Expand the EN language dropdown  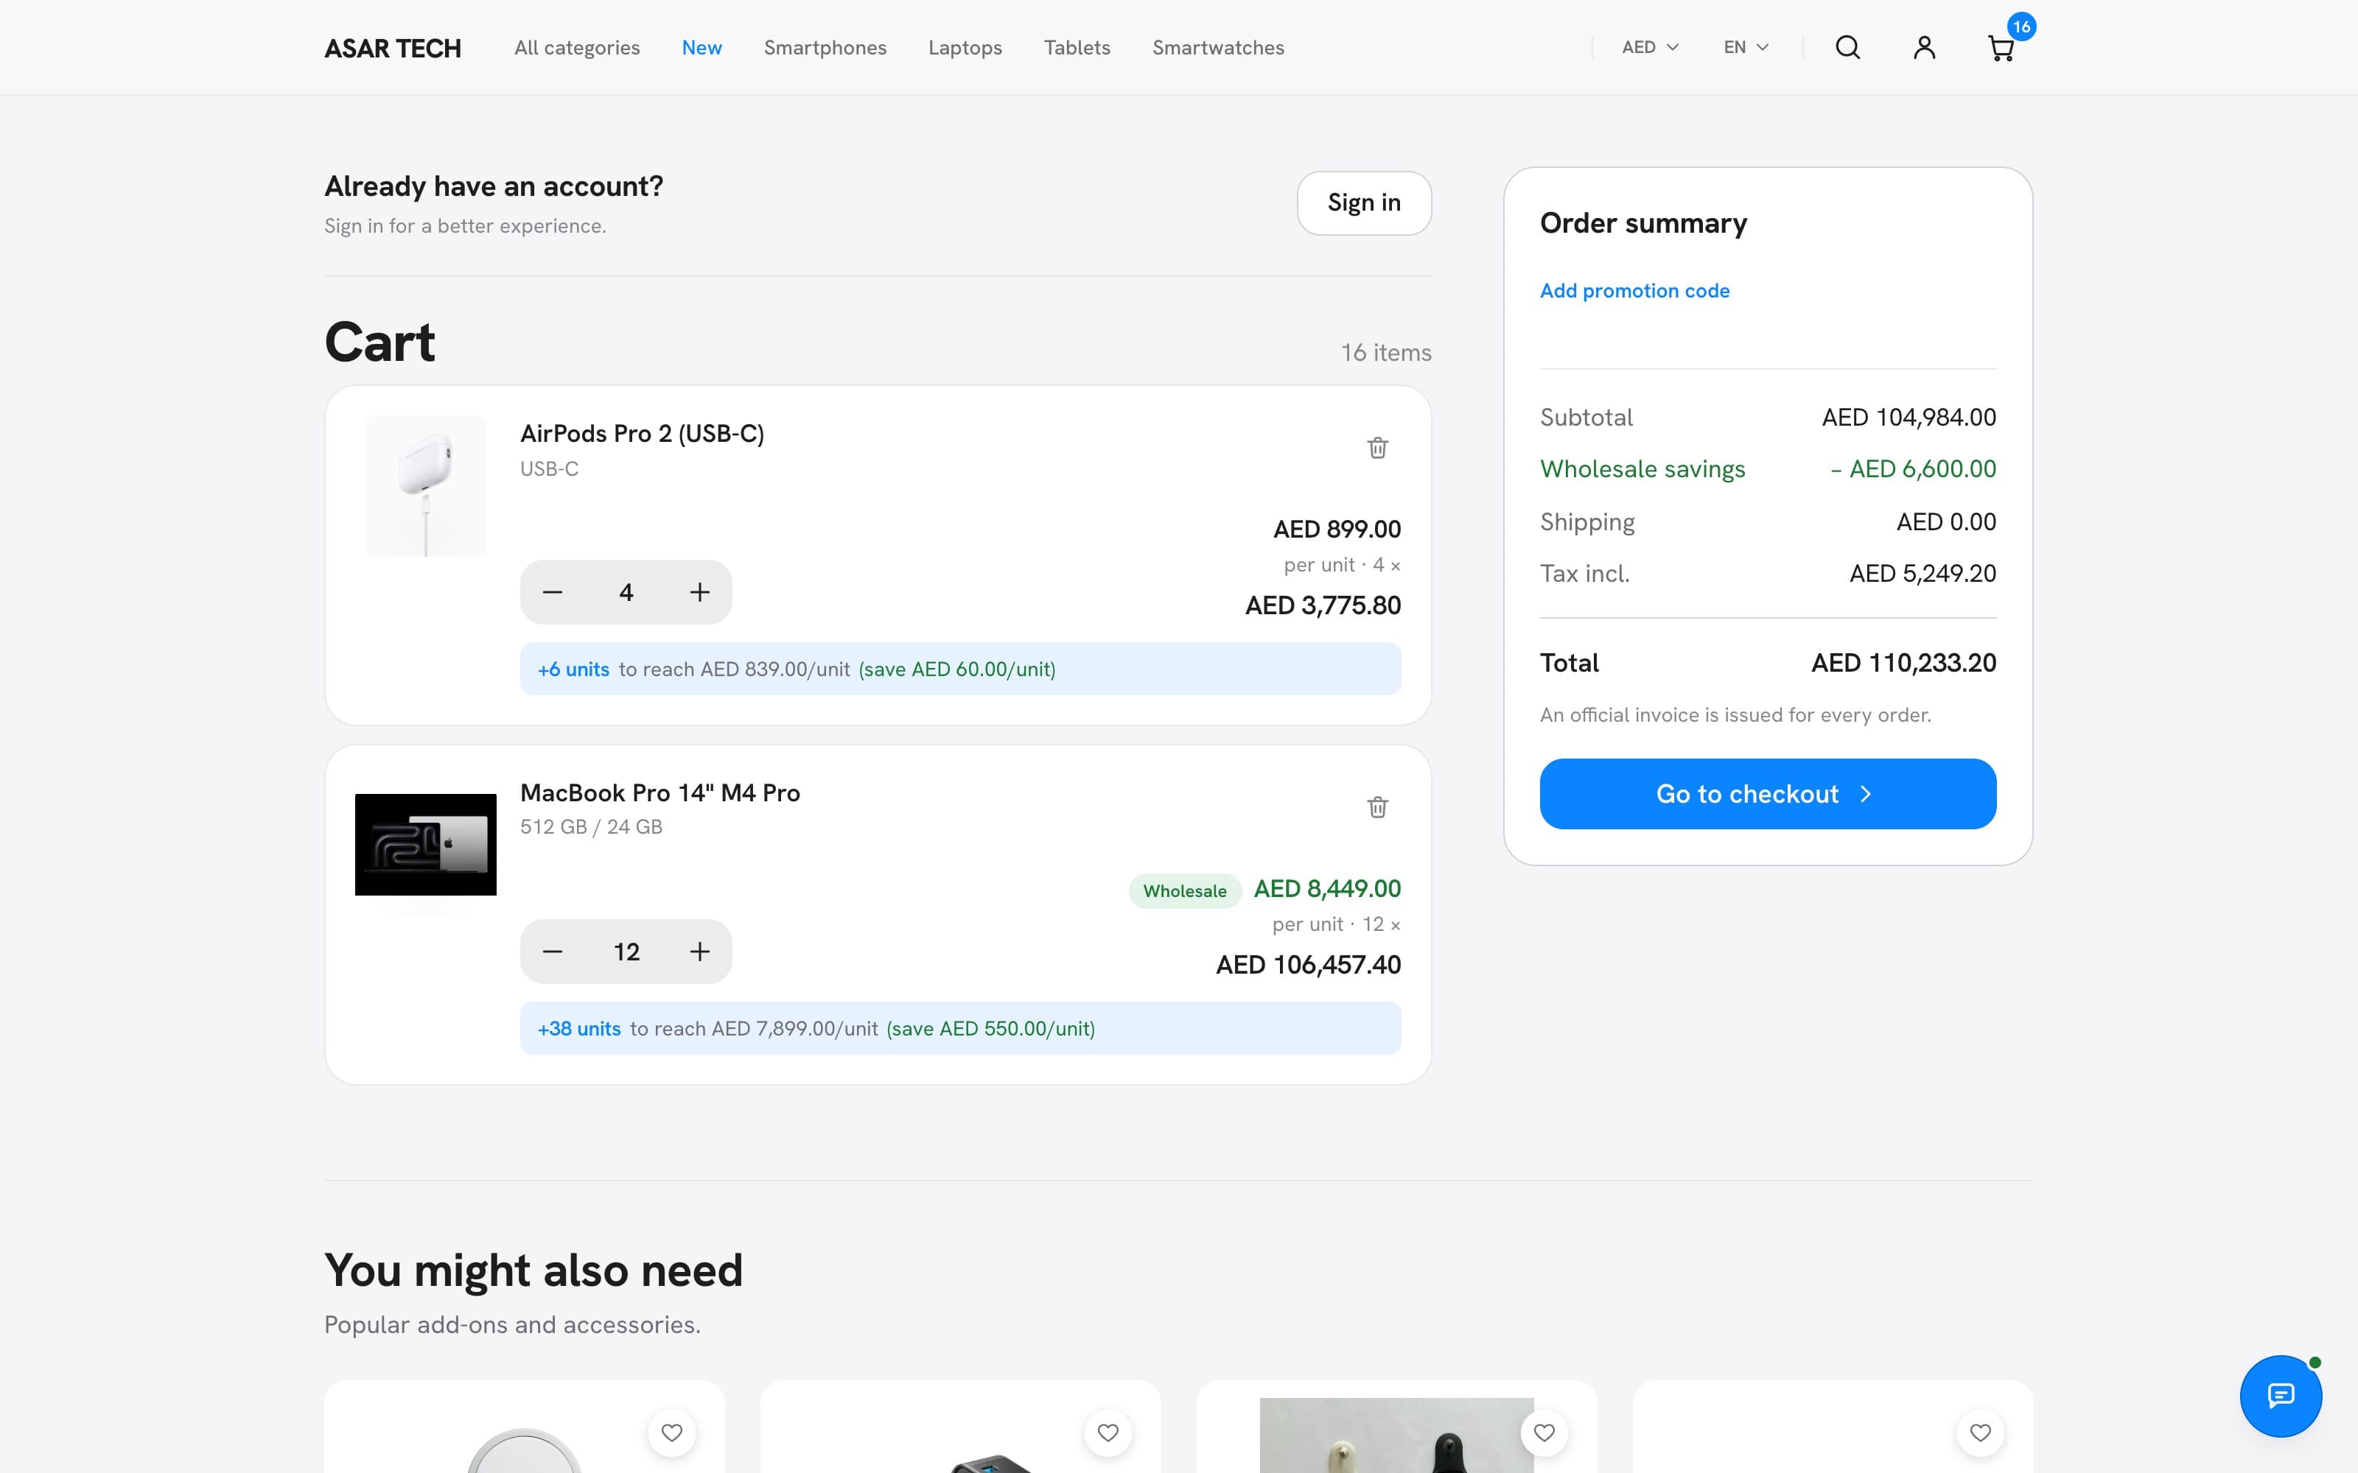click(1745, 48)
